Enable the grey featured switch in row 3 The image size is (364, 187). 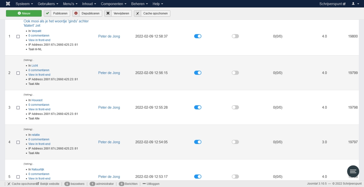235,107
